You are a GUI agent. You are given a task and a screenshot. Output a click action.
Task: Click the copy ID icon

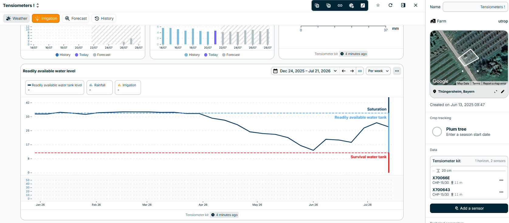pyautogui.click(x=317, y=5)
